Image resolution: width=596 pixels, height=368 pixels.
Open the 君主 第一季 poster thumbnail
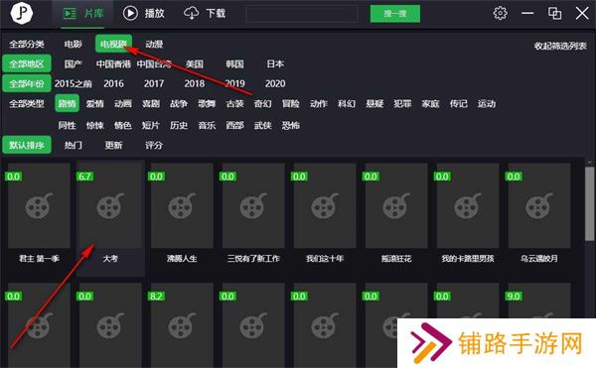[39, 205]
